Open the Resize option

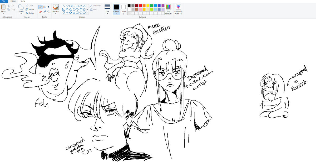tap(30, 9)
